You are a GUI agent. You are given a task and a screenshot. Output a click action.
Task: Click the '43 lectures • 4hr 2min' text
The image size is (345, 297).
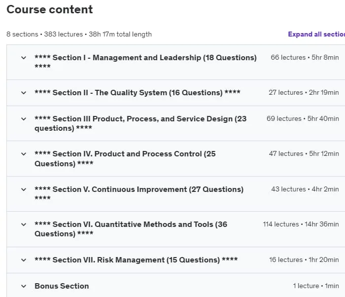tap(305, 189)
